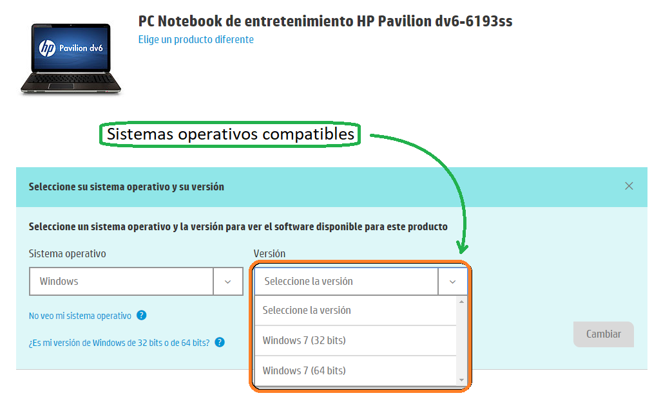Click the 'Sistema operativo' field label
652x400 pixels.
68,253
